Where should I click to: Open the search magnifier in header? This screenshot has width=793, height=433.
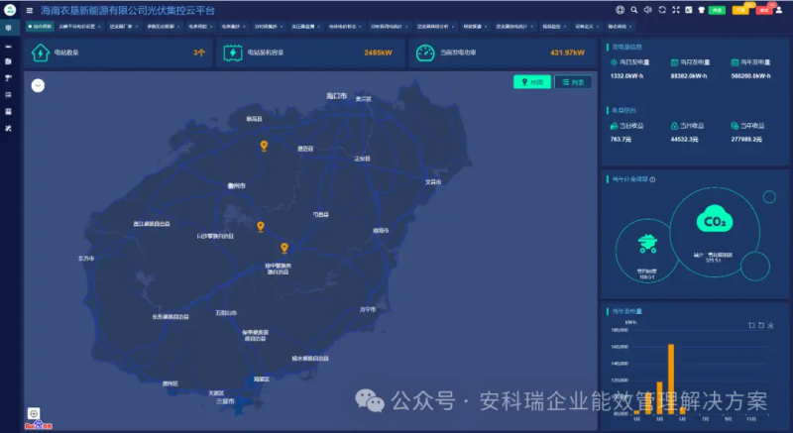coord(633,10)
